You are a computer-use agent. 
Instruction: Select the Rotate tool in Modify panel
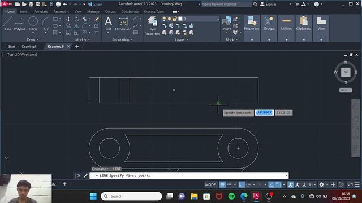click(76, 19)
